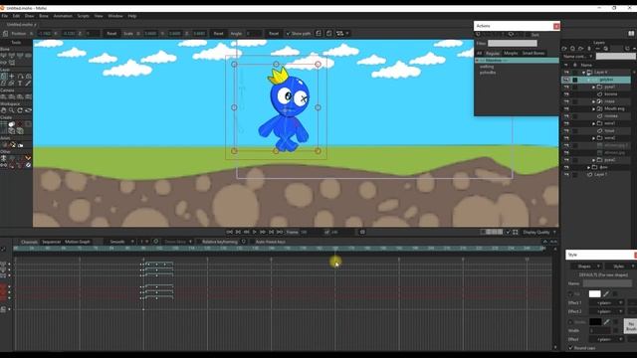This screenshot has height=358, width=637.
Task: Open the Display Quality dropdown
Action: (x=539, y=232)
